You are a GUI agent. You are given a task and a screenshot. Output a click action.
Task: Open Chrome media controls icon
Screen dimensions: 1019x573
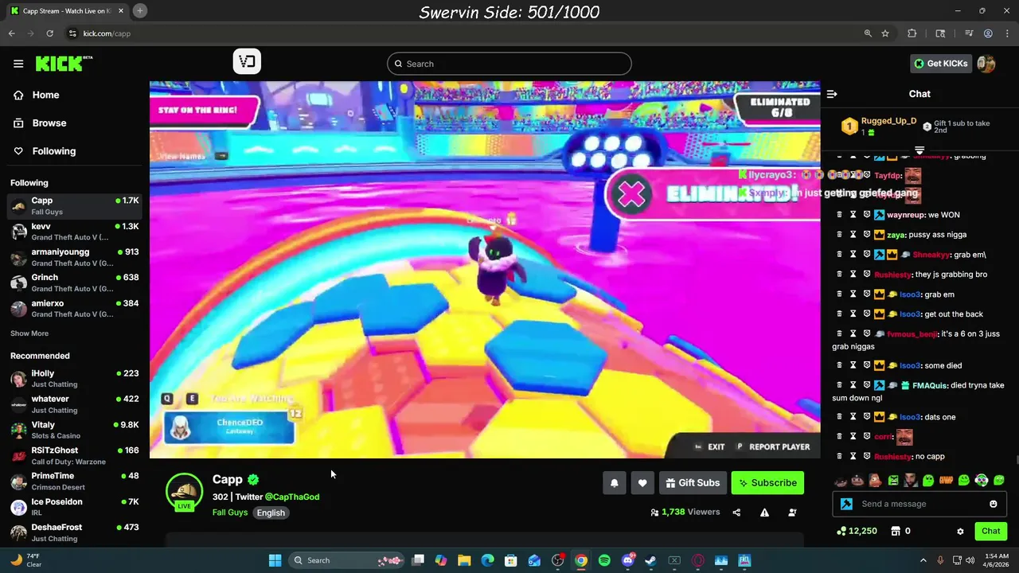[x=969, y=33]
